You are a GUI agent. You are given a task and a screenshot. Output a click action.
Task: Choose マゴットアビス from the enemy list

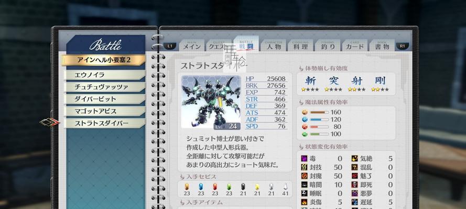(x=105, y=111)
